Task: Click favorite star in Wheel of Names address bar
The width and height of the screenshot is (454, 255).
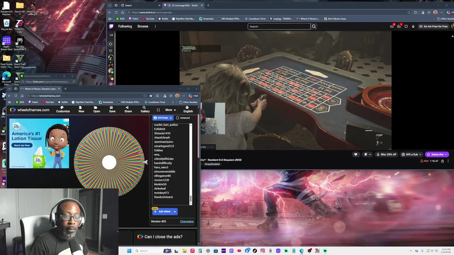Action: click(151, 96)
